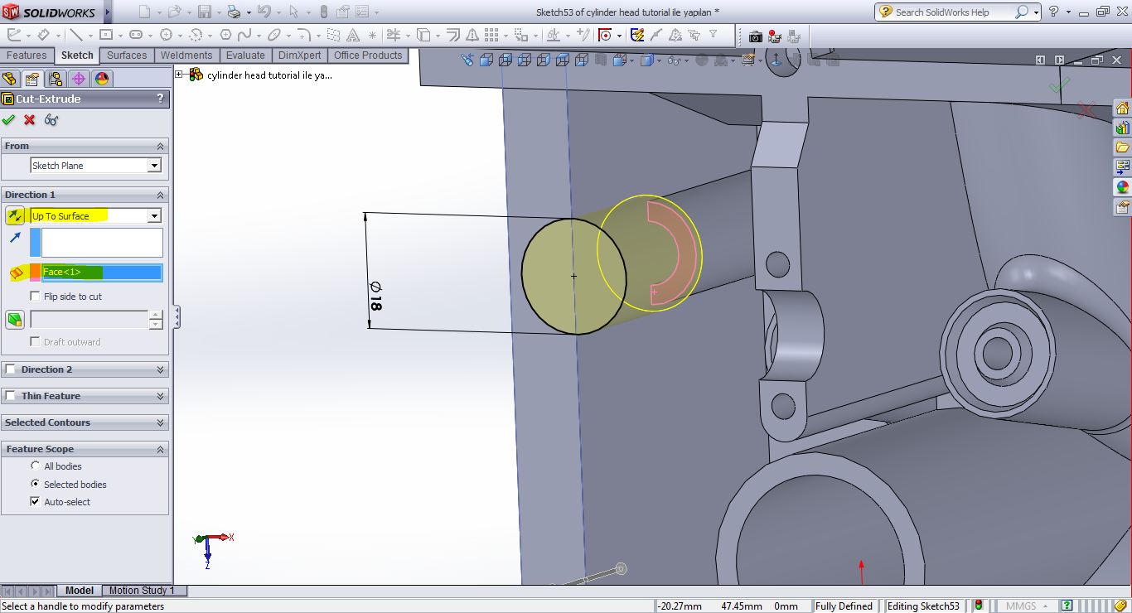Open the ConfigurationManager tab icon
This screenshot has width=1132, height=613.
[x=56, y=79]
